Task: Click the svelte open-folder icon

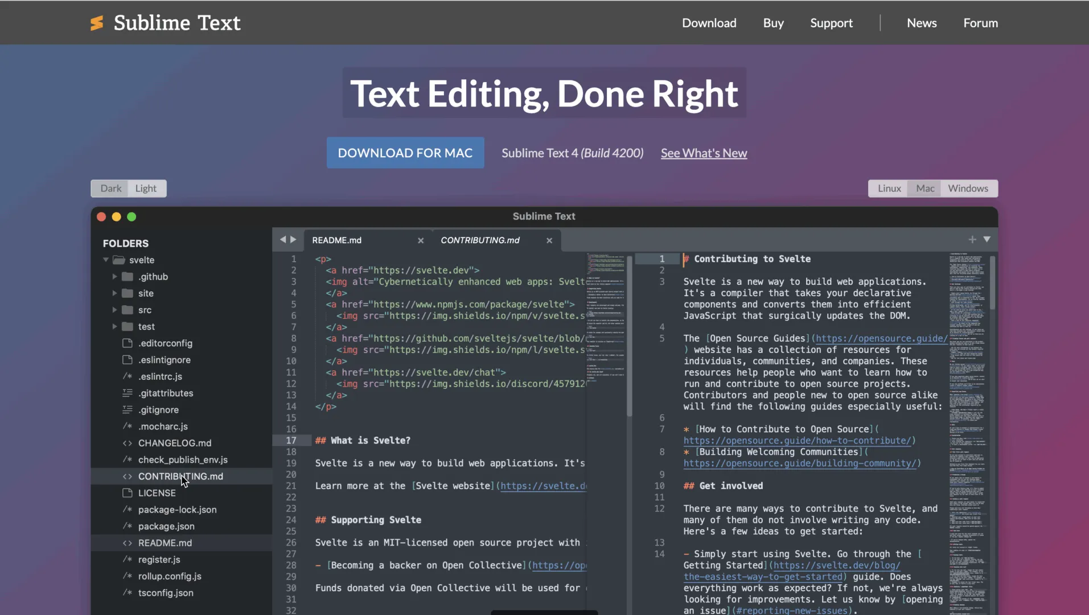Action: coord(119,260)
